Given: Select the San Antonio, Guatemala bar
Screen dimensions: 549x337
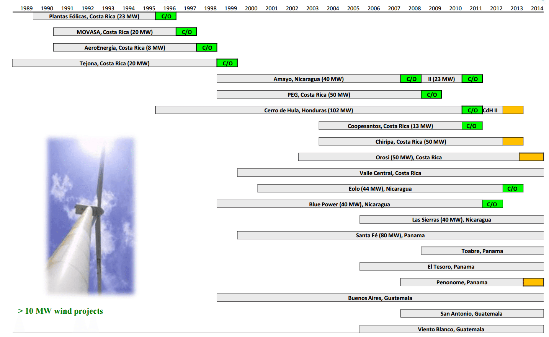Looking at the screenshot, I should click(472, 314).
